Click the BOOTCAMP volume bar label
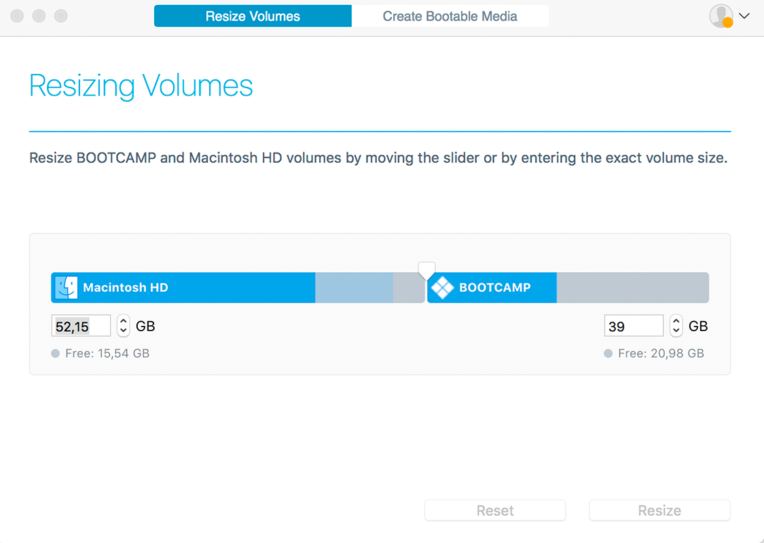The height and width of the screenshot is (543, 764). click(495, 287)
